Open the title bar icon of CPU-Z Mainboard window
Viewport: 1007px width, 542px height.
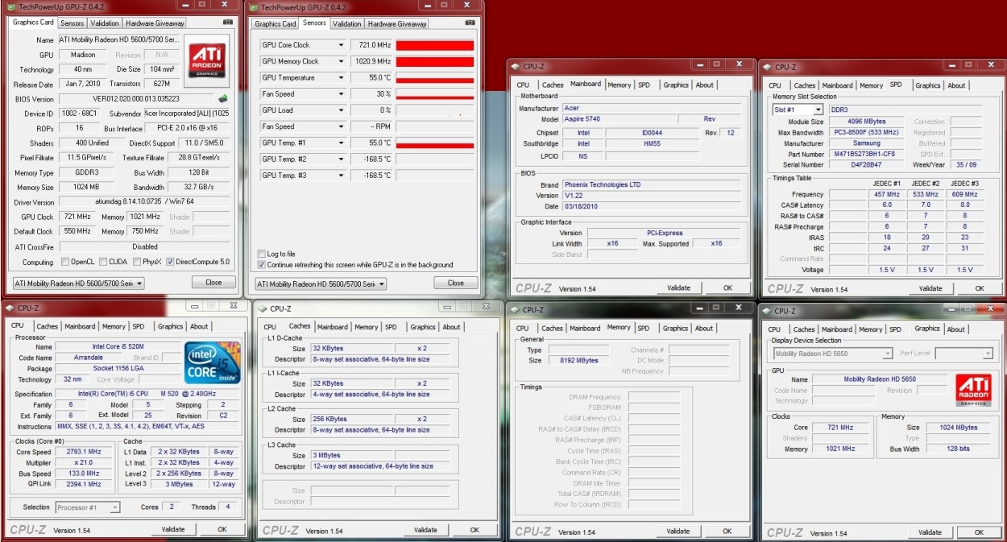coord(516,67)
